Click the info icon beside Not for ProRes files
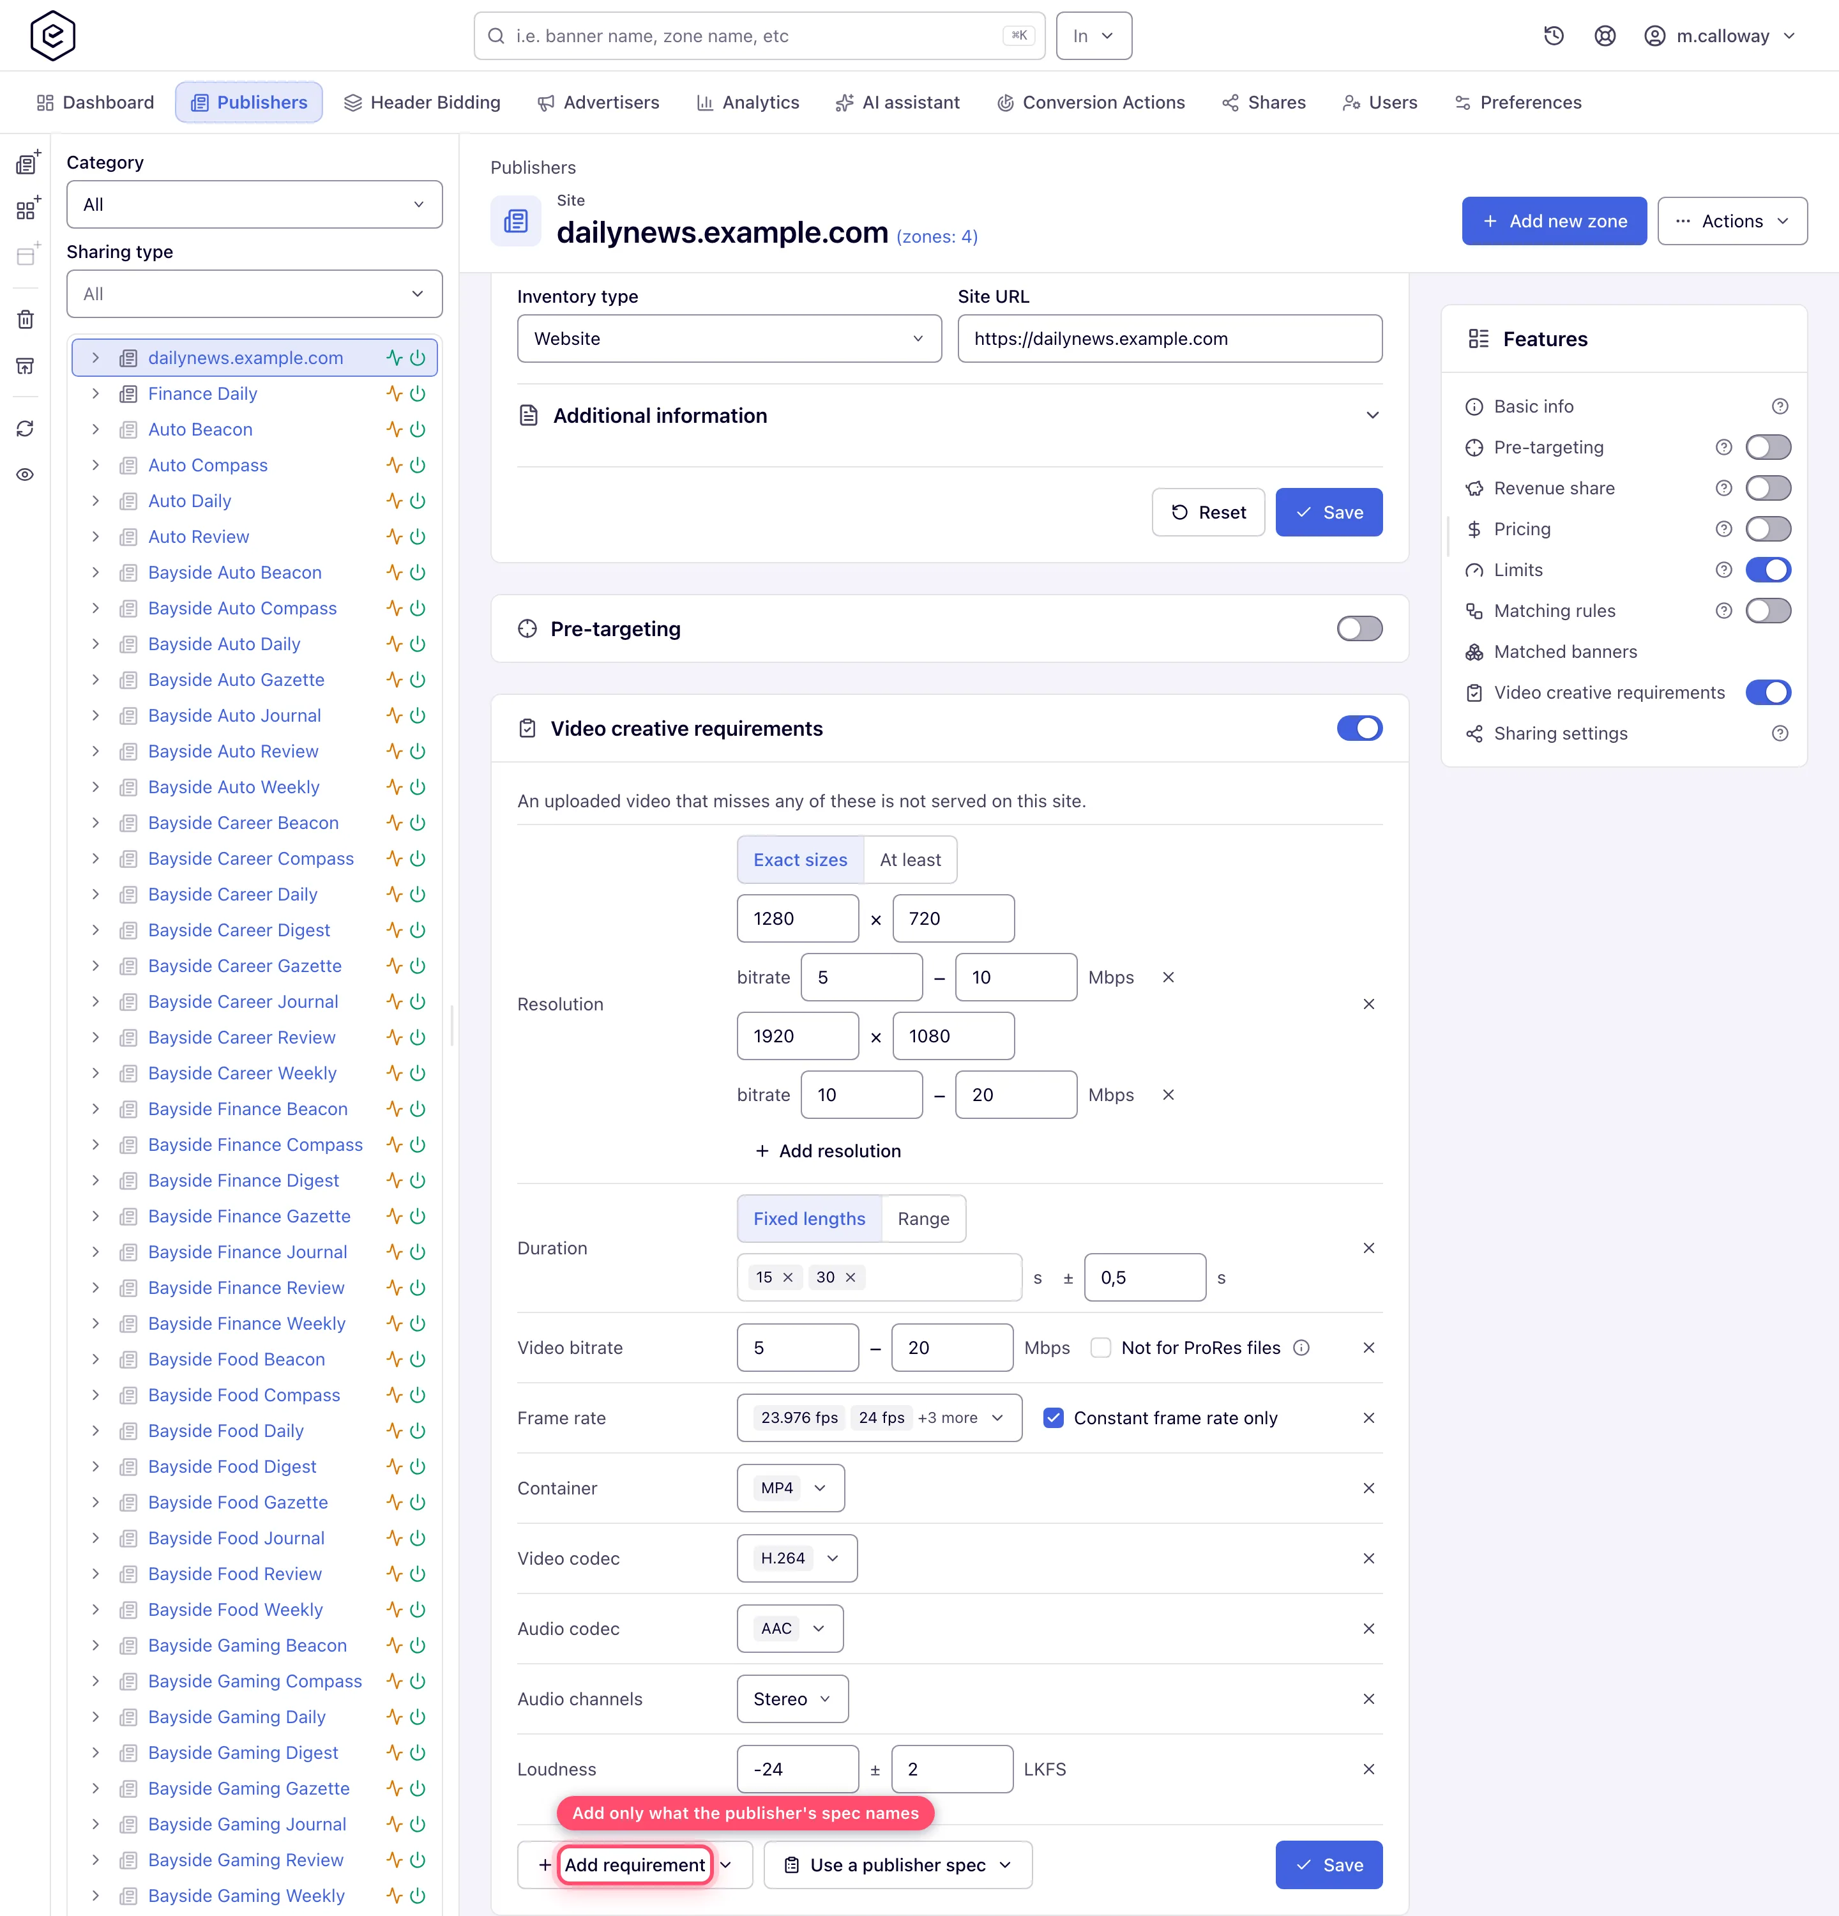Viewport: 1839px width, 1916px height. [x=1301, y=1348]
